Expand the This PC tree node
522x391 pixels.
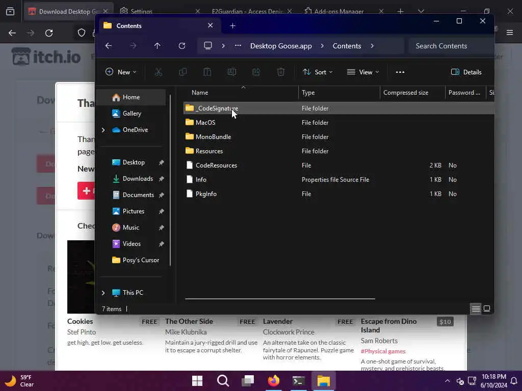click(x=103, y=293)
